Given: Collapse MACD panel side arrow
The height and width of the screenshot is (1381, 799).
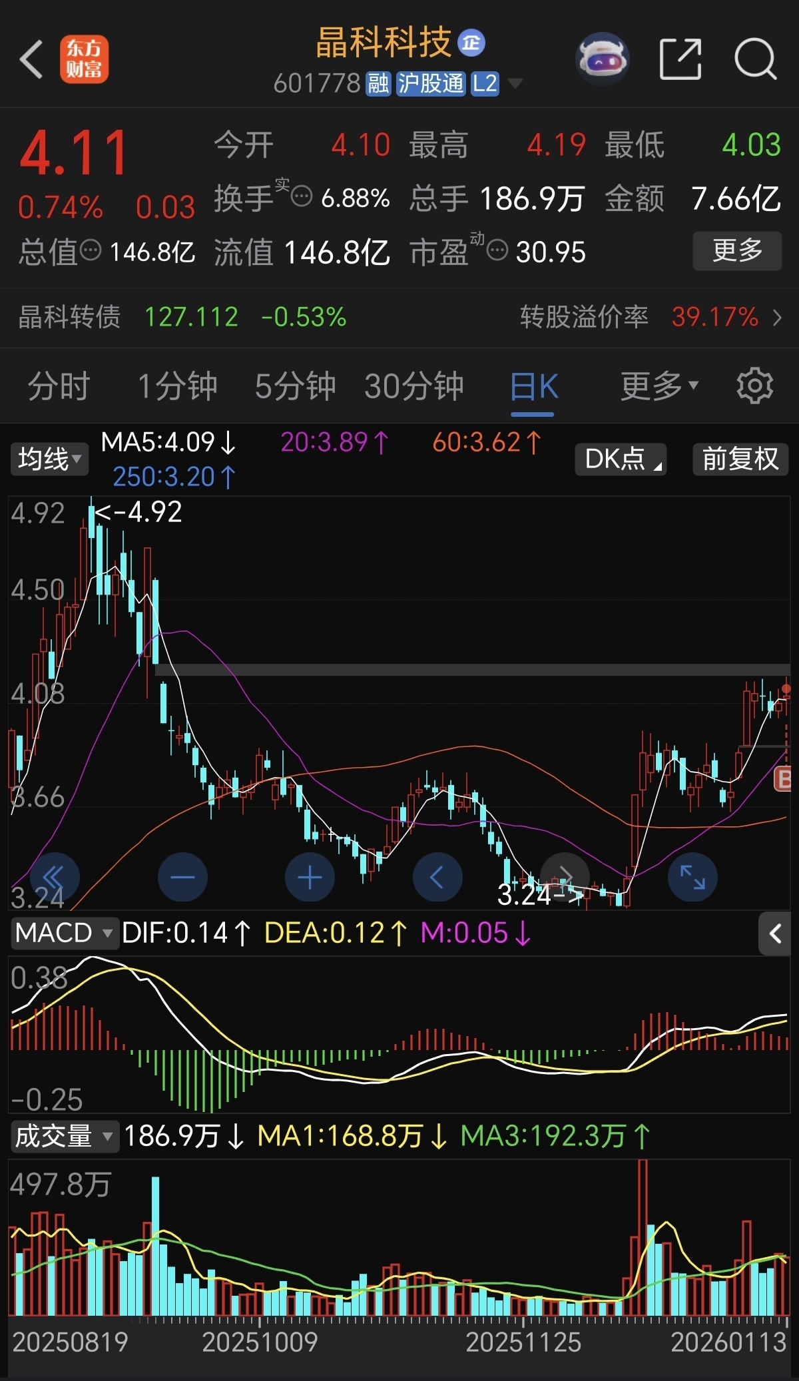Looking at the screenshot, I should (775, 934).
